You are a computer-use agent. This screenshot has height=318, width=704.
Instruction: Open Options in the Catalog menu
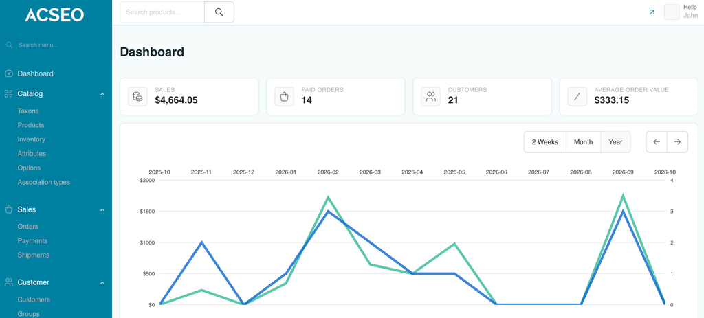[29, 168]
